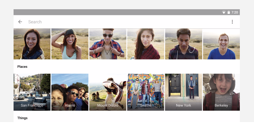Open the three-dot overflow menu
254x127 pixels.
(232, 22)
